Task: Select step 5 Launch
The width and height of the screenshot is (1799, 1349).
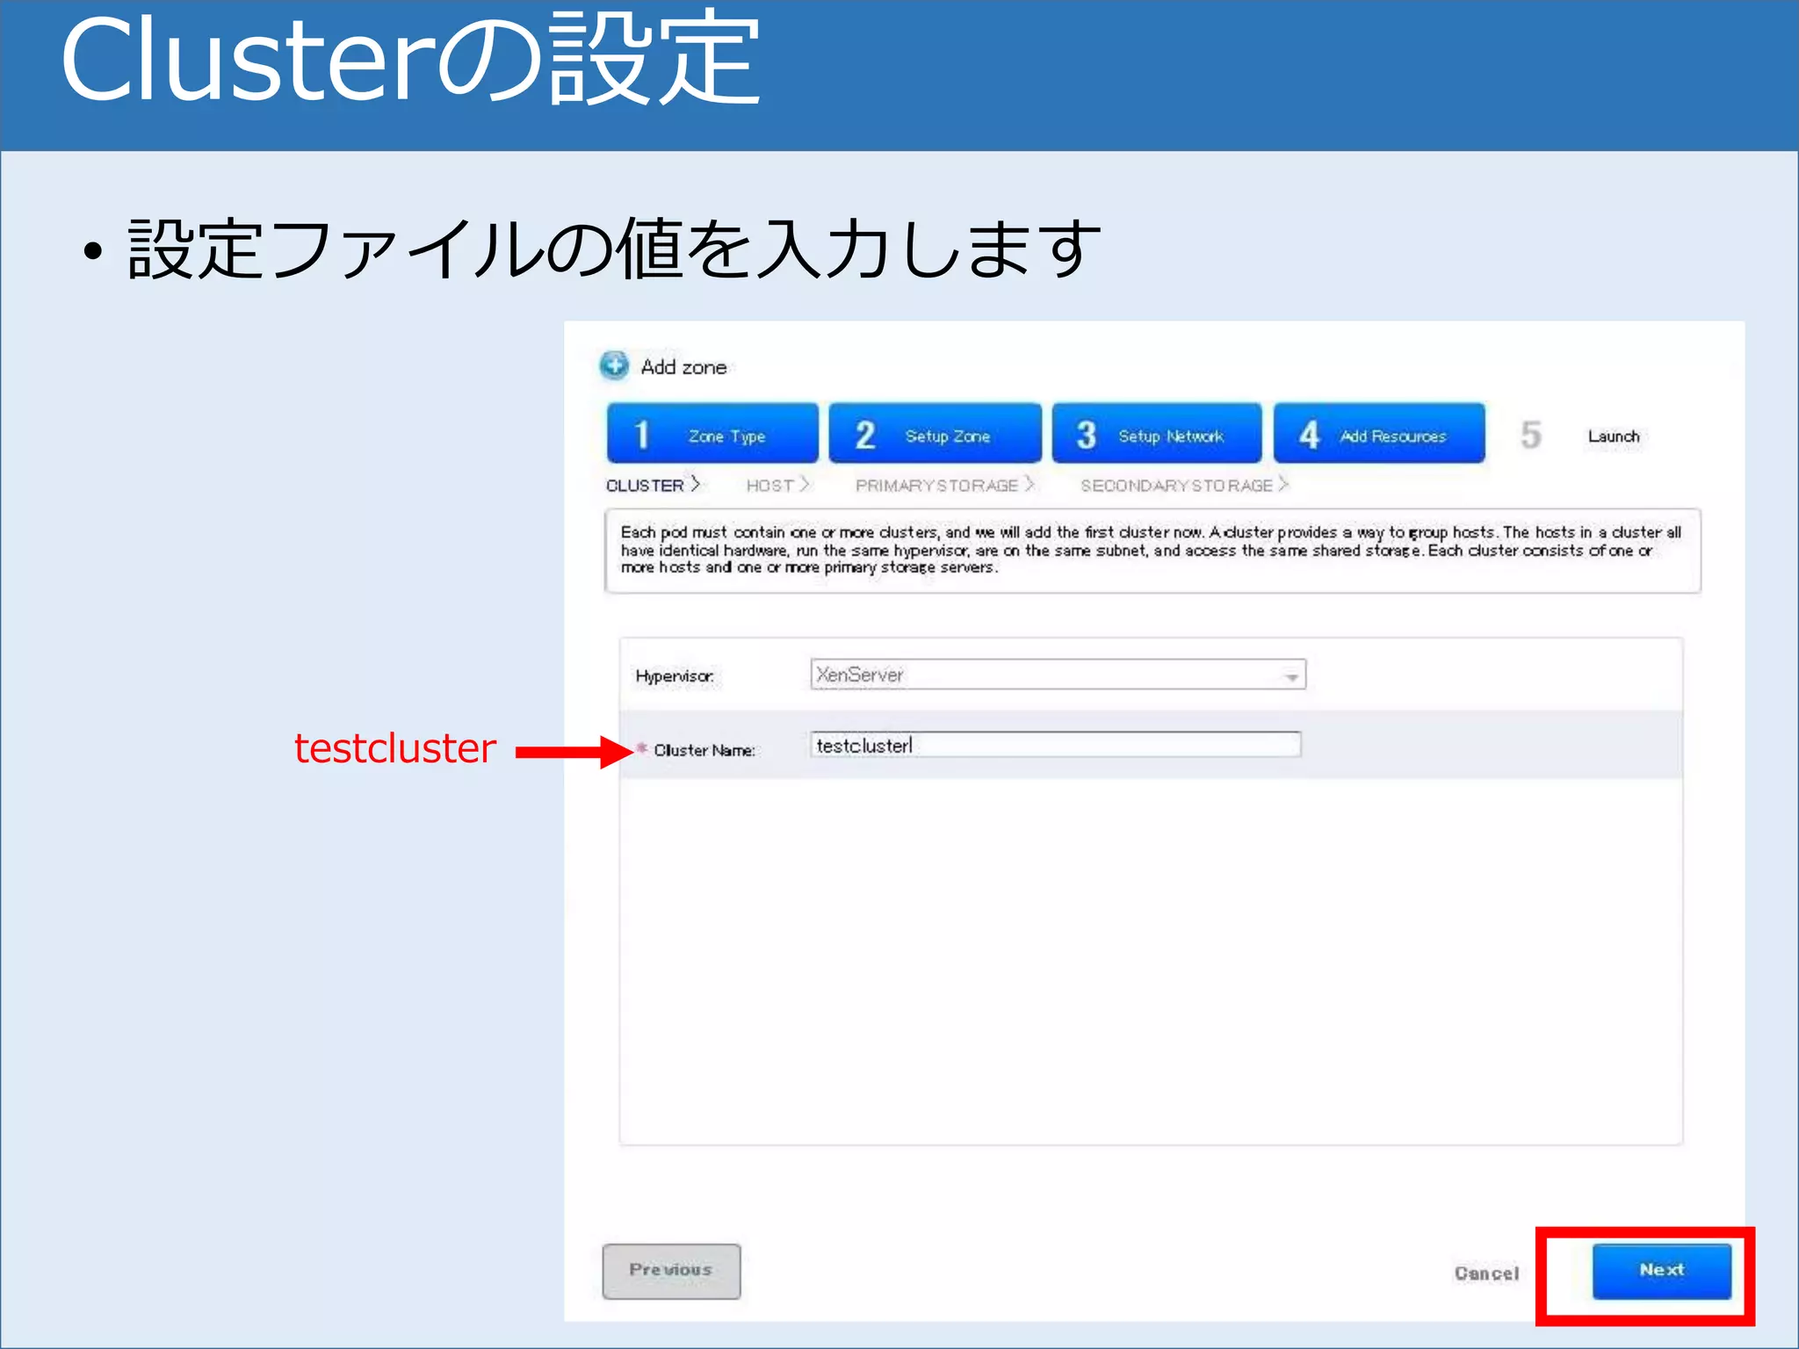Action: 1581,436
